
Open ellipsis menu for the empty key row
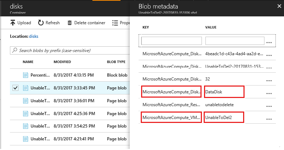point(269,41)
